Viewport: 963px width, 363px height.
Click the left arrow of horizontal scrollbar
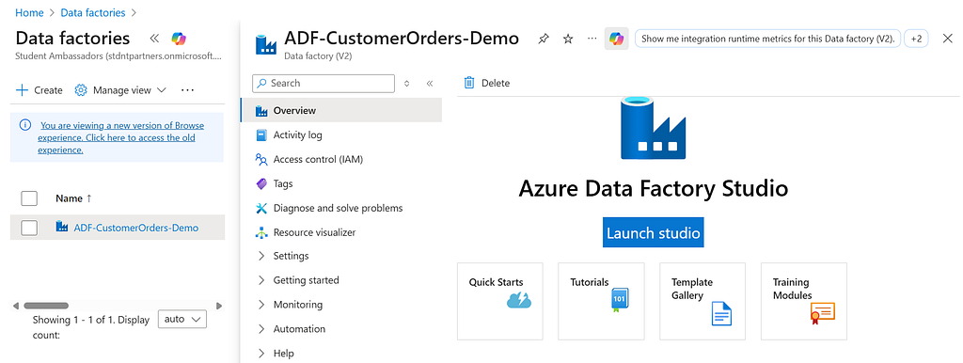coord(16,306)
